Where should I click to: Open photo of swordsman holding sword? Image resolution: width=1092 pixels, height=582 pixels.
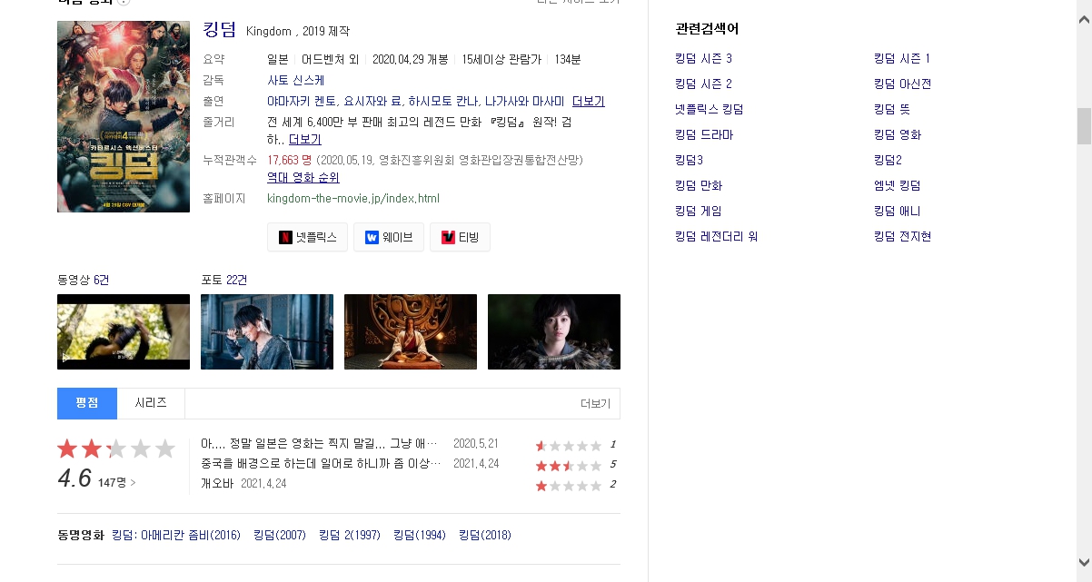[x=267, y=331]
